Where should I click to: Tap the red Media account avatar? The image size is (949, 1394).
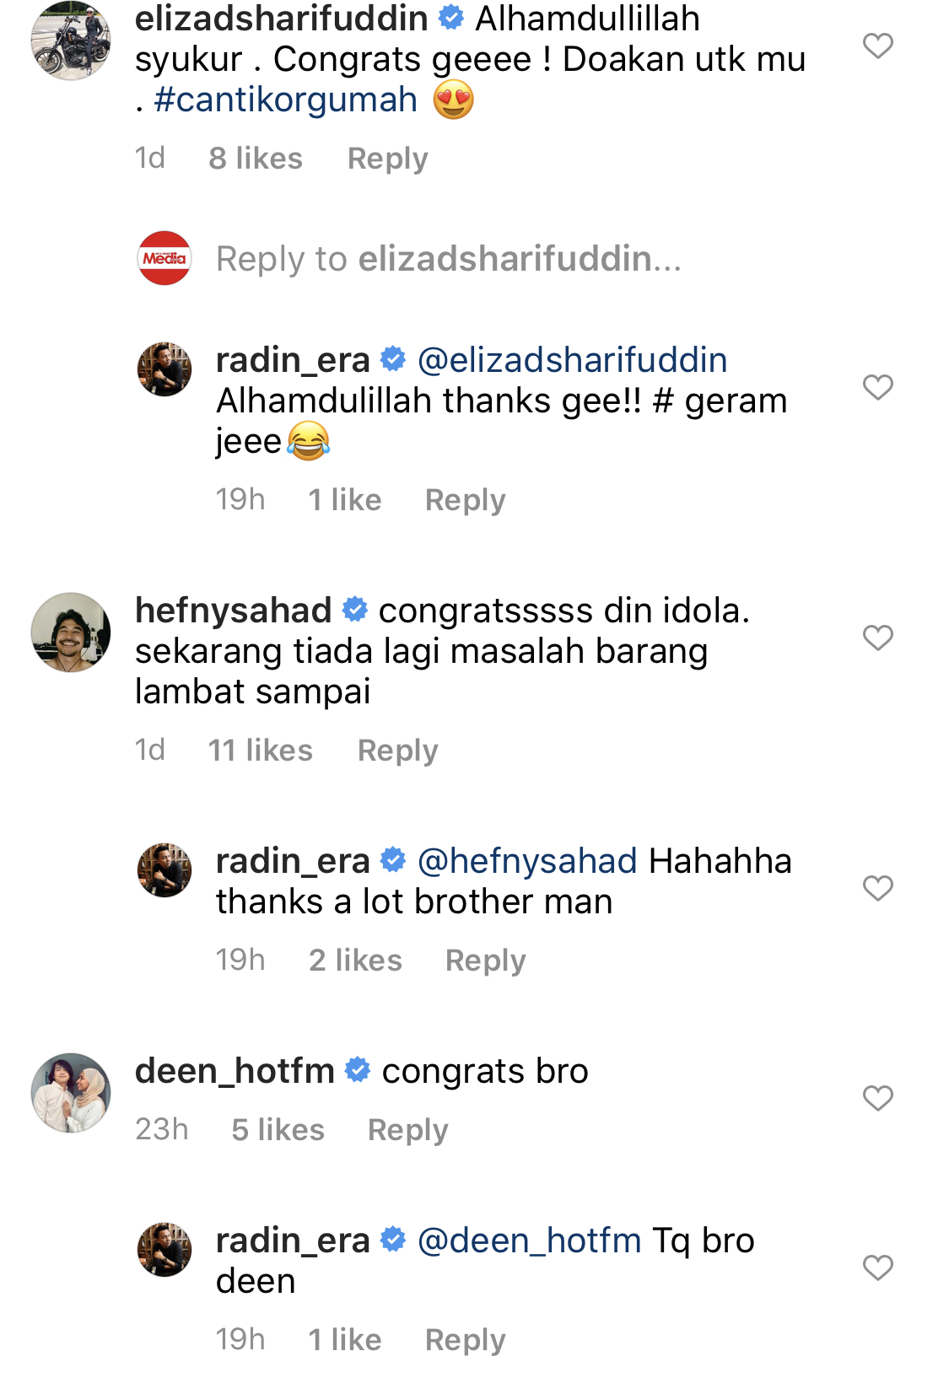pos(164,258)
